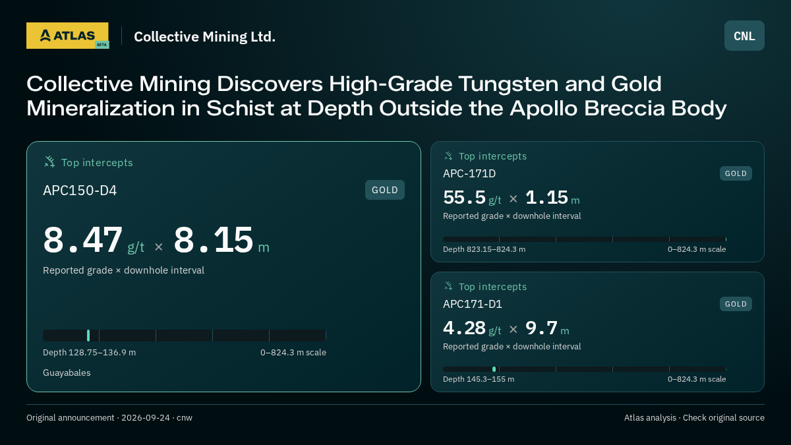Click the 55.5 g/t grade value

point(472,198)
